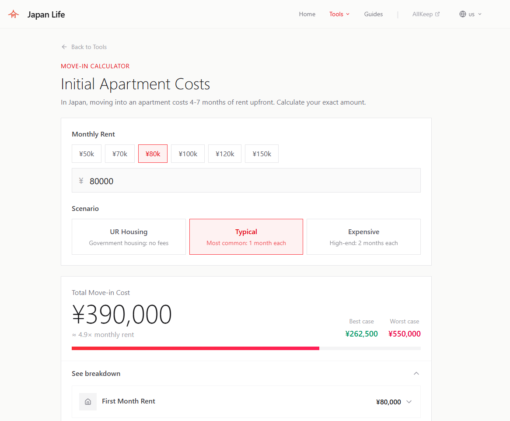Click the Japan Life torii logo

(14, 14)
